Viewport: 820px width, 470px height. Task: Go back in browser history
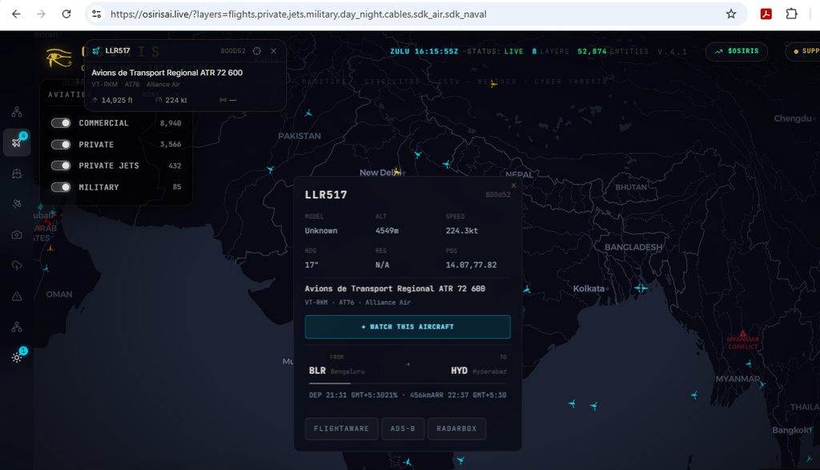(16, 14)
